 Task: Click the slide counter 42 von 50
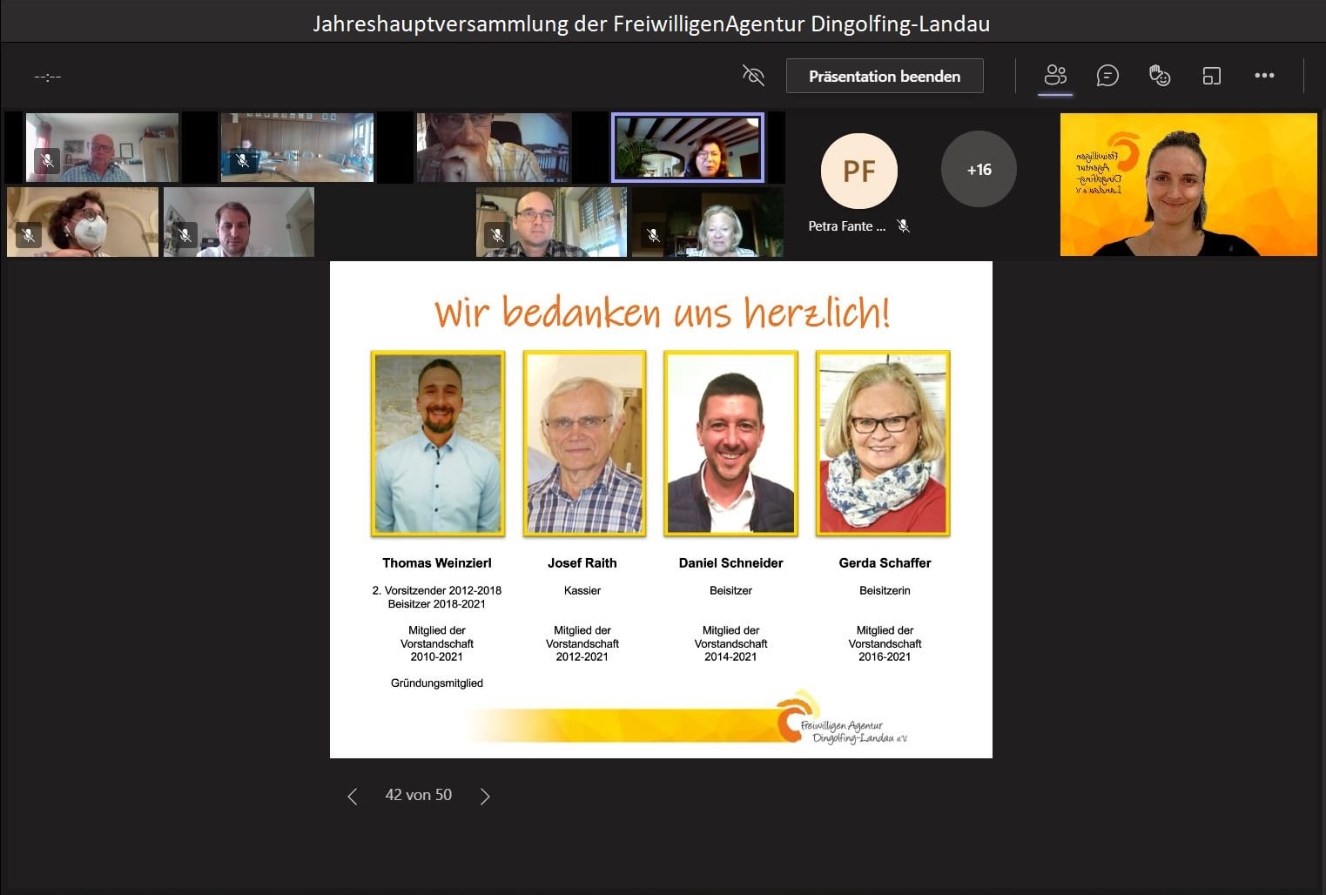[x=419, y=795]
